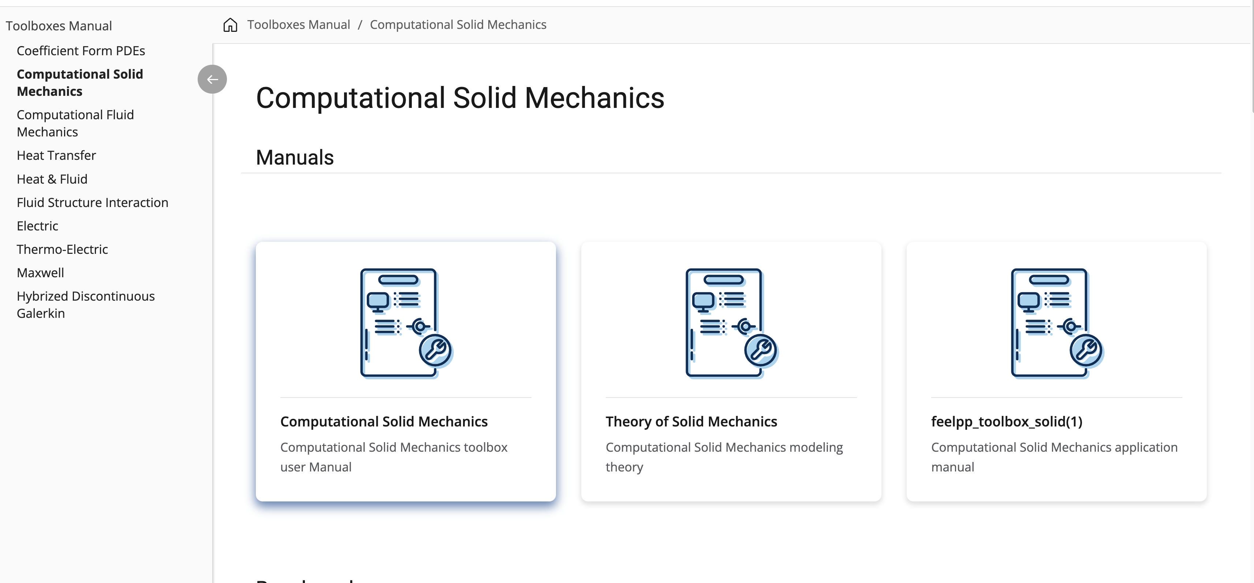Open the Toolboxes Manual breadcrumb link
Image resolution: width=1254 pixels, height=583 pixels.
point(298,25)
